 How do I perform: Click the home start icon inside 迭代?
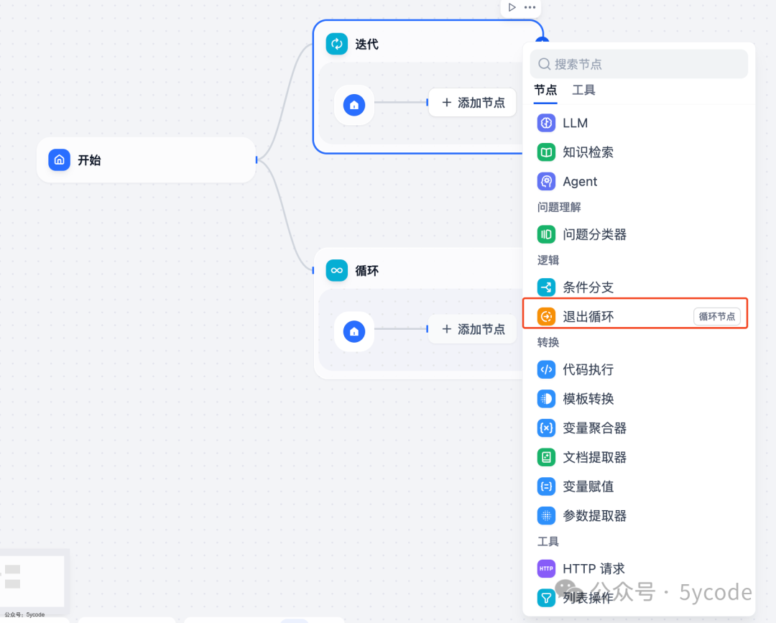click(x=354, y=105)
